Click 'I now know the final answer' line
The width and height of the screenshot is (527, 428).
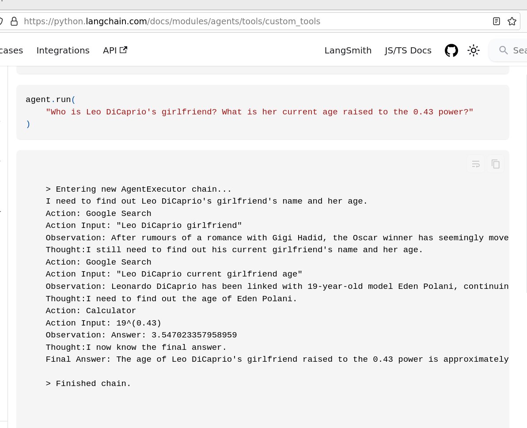(x=136, y=347)
